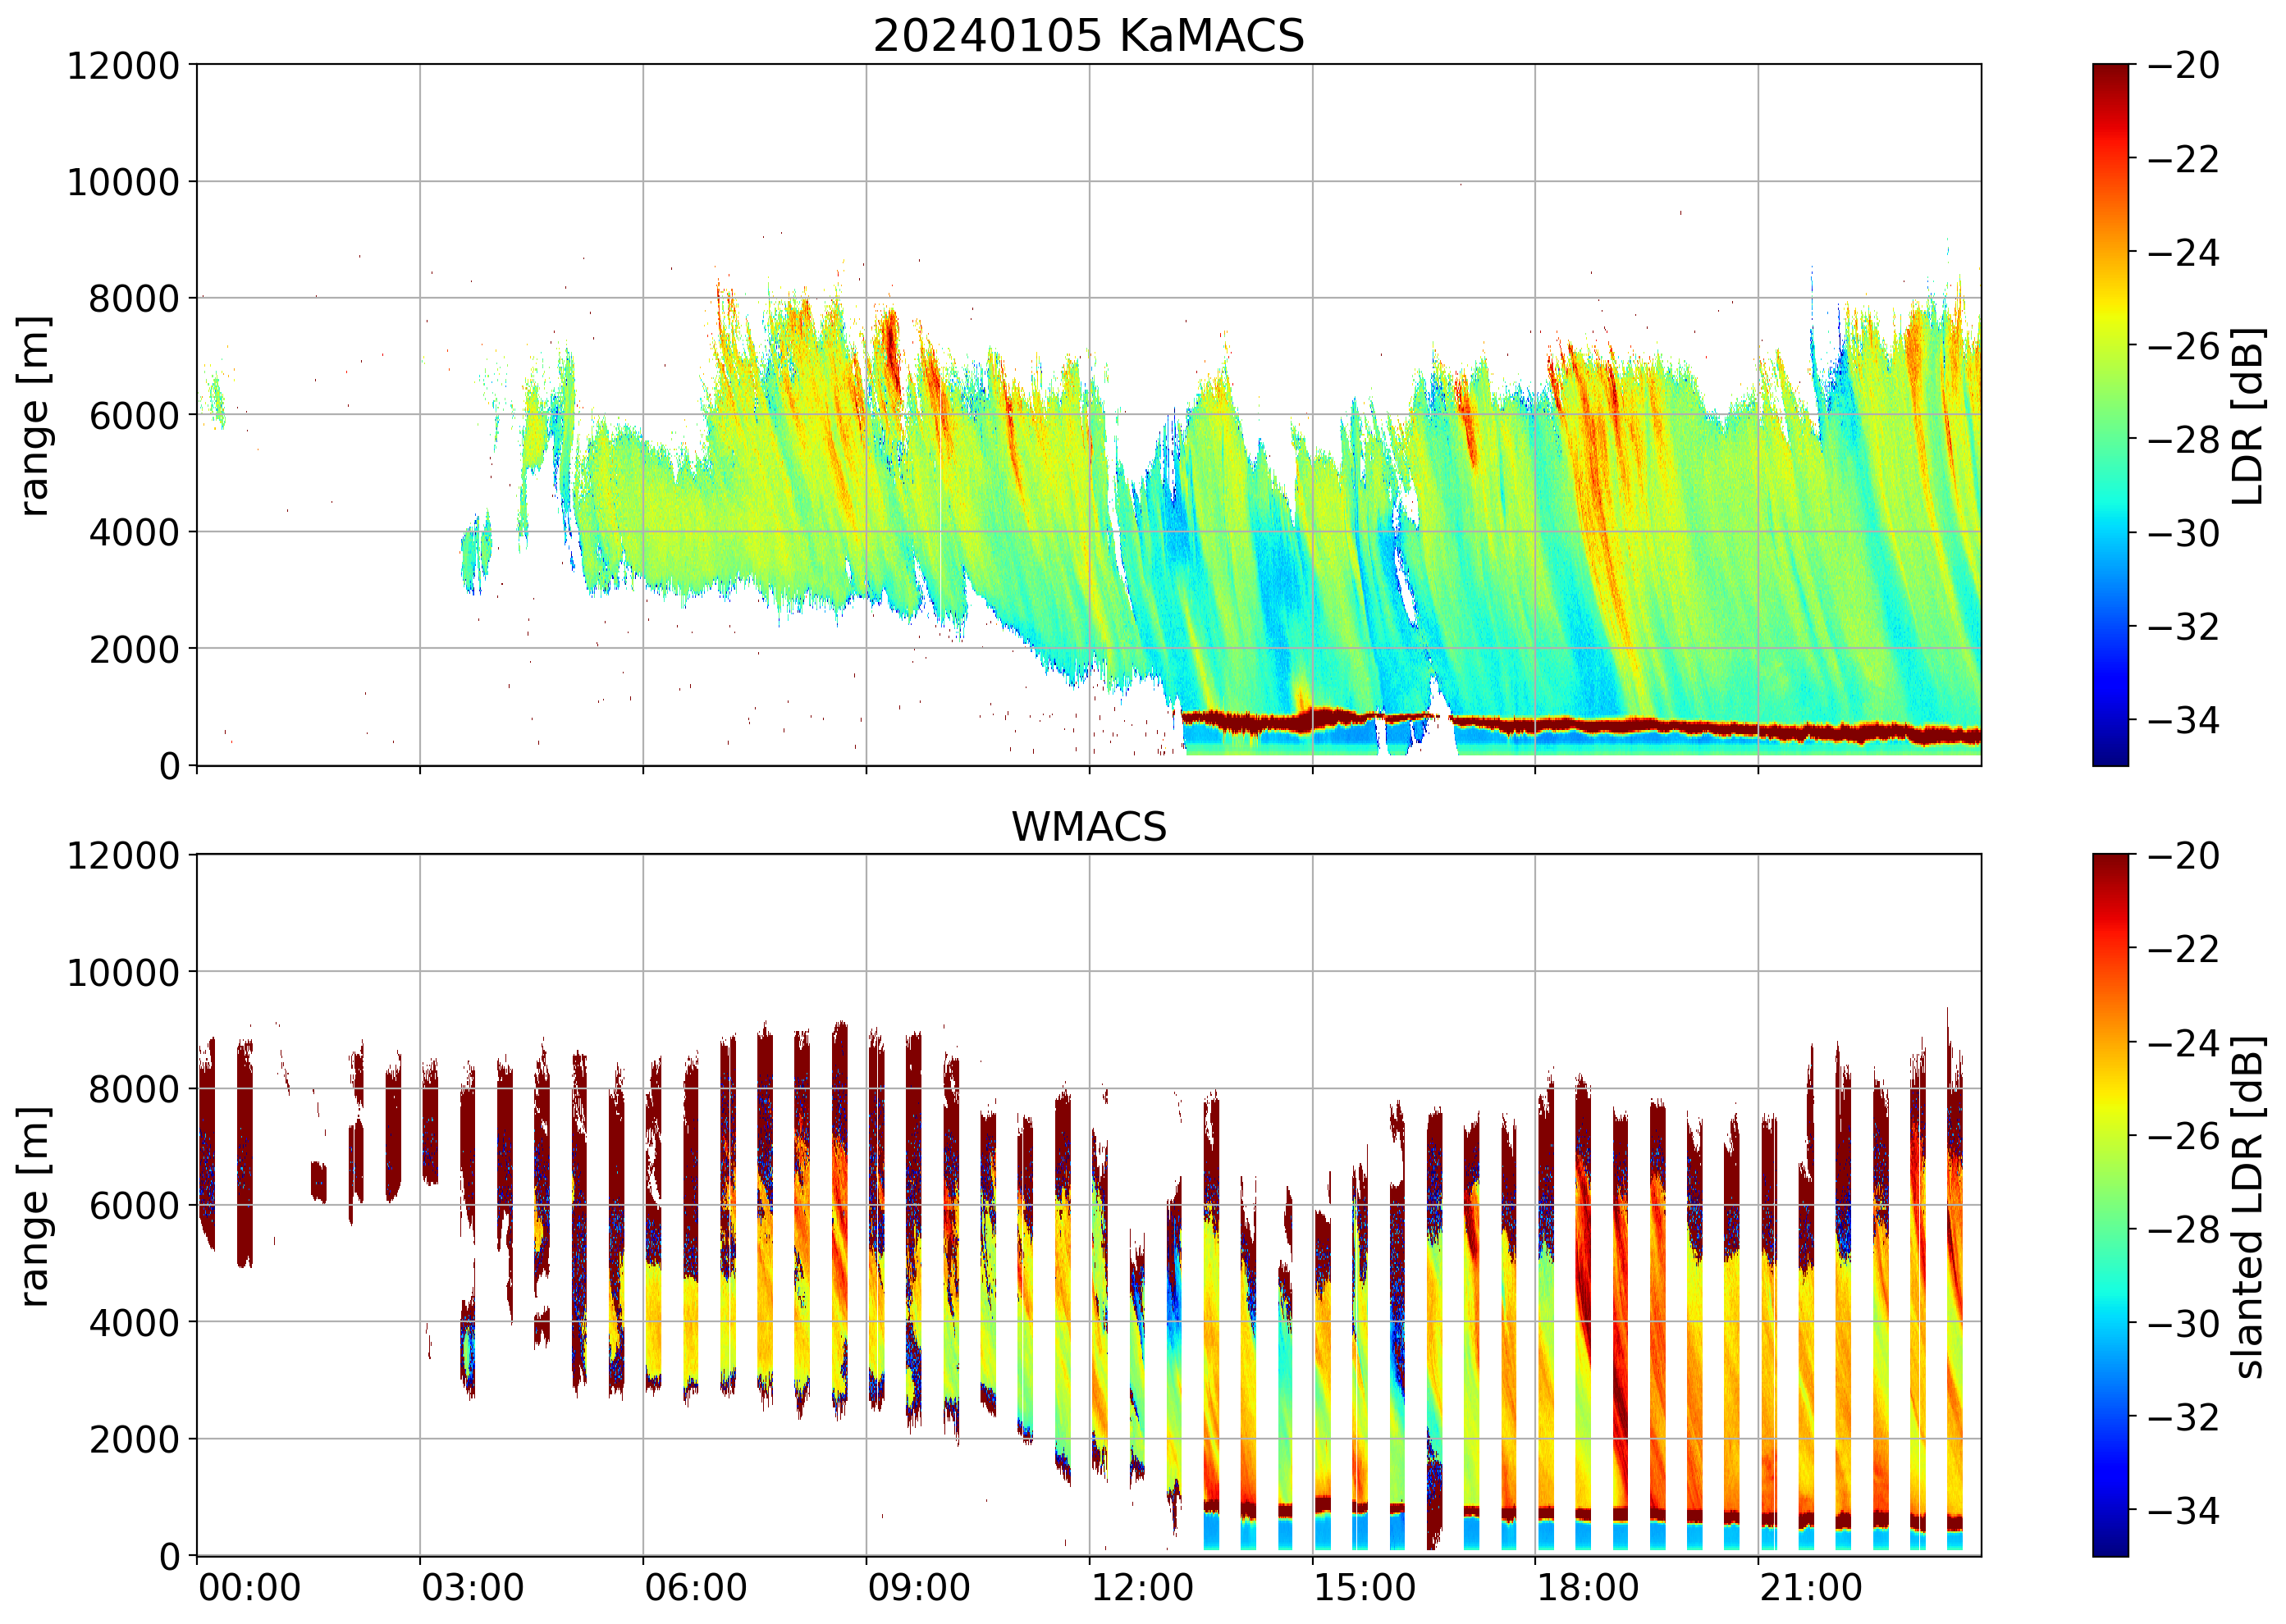Click the 12:00 x-axis tick label
The height and width of the screenshot is (1624, 2286).
(x=1141, y=1588)
